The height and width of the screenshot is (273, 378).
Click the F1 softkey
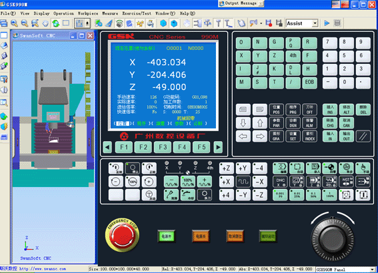[x=124, y=147]
